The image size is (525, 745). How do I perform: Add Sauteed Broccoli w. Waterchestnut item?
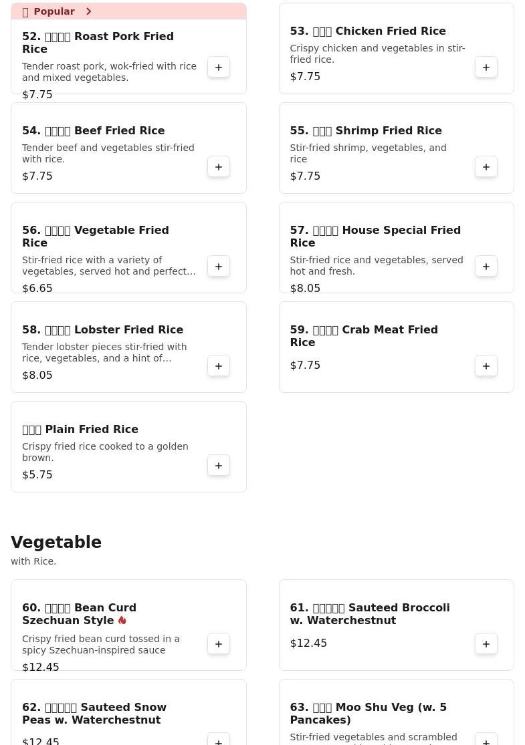[486, 644]
